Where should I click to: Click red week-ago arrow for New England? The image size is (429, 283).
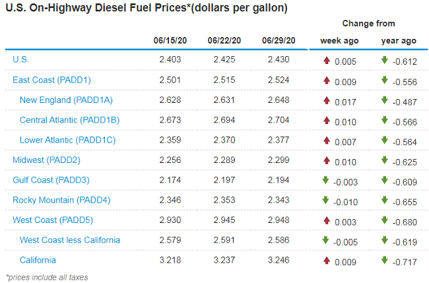point(326,100)
